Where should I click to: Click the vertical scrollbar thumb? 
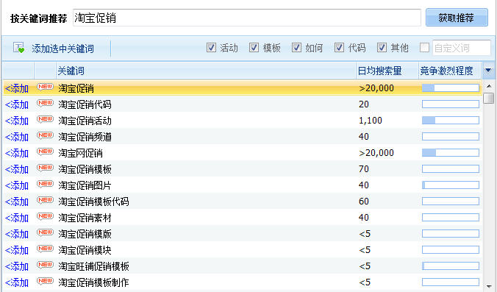(489, 98)
